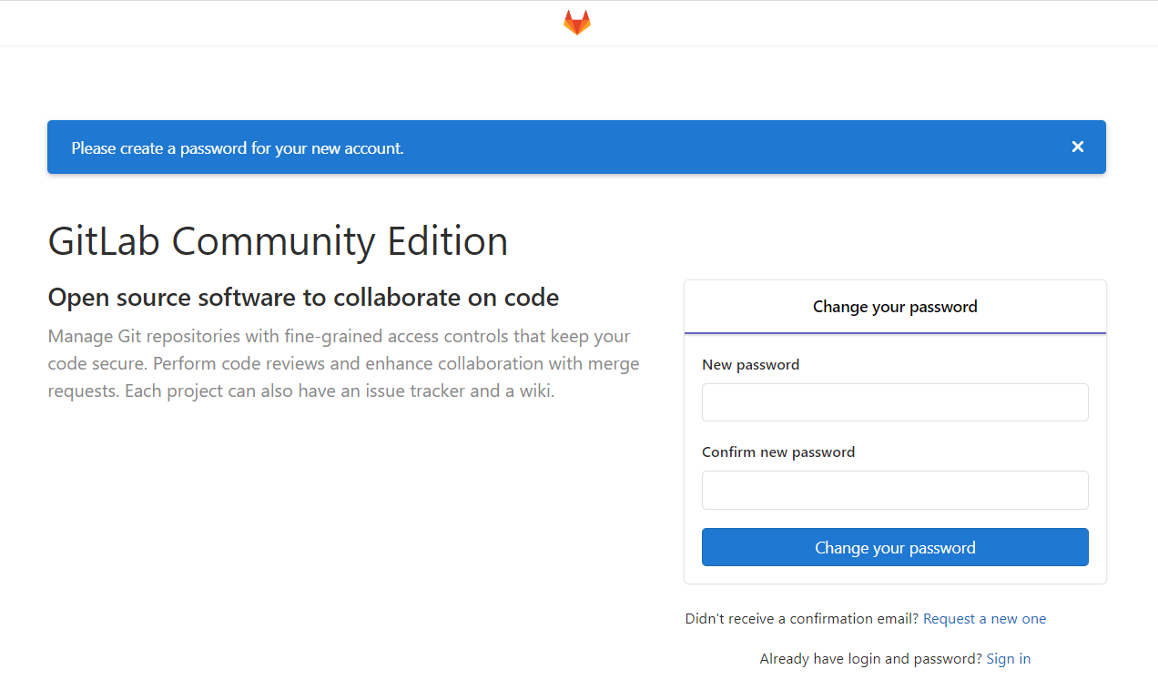1158x700 pixels.
Task: Dismiss the blue password notification banner
Action: click(1078, 147)
